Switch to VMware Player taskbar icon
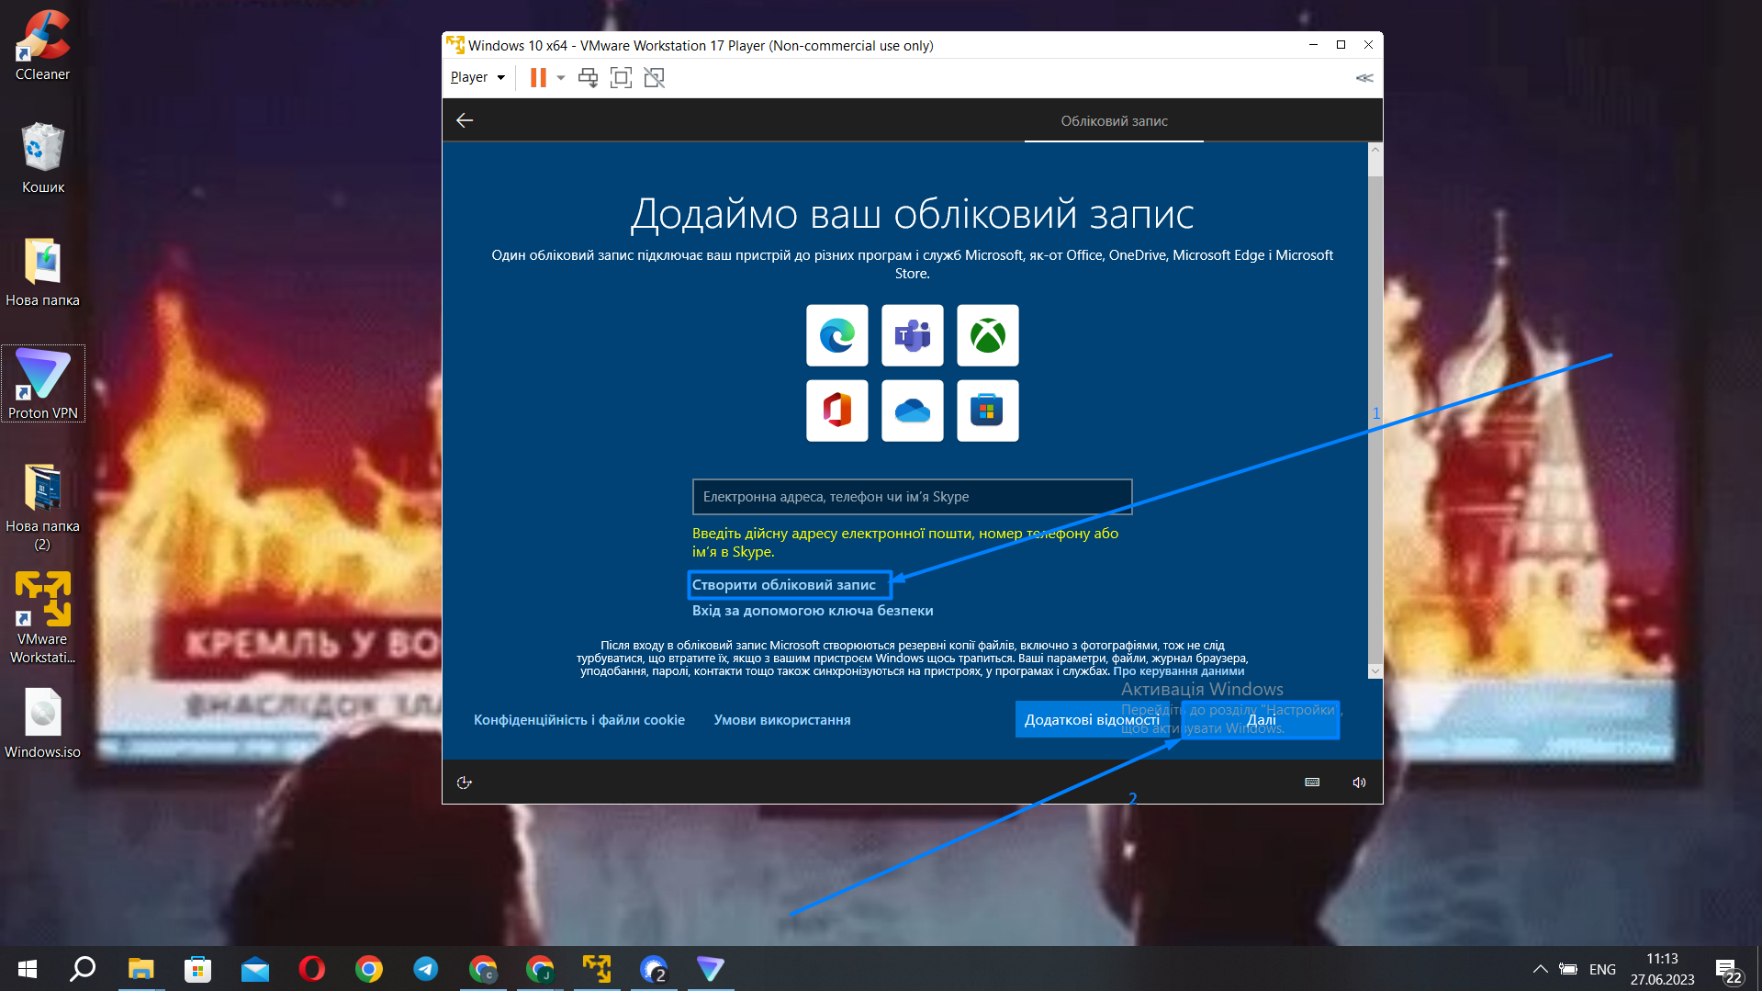 coord(596,969)
